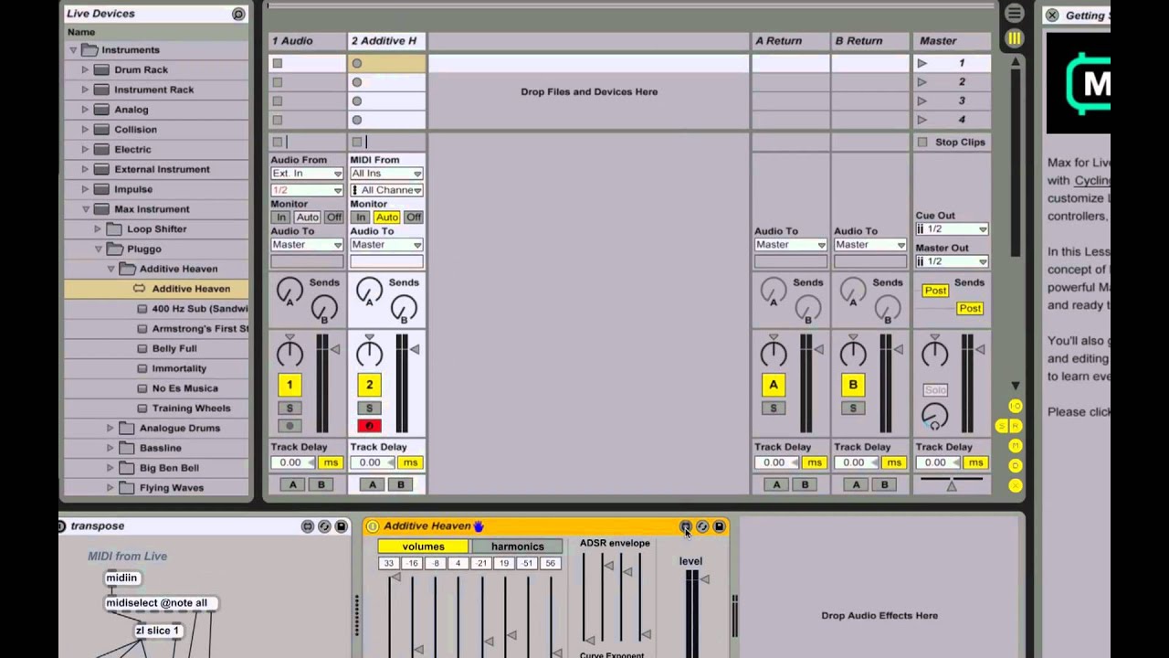This screenshot has width=1169, height=658.
Task: Select the Master track header
Action: coord(952,41)
